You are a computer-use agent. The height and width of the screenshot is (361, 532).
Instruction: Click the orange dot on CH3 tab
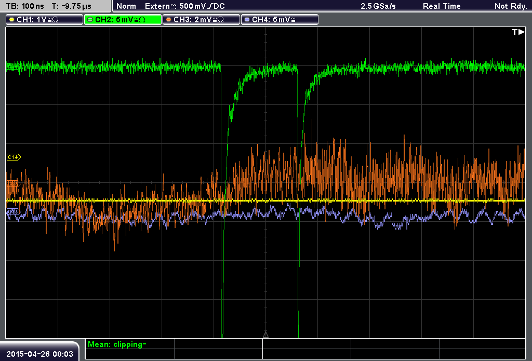169,20
